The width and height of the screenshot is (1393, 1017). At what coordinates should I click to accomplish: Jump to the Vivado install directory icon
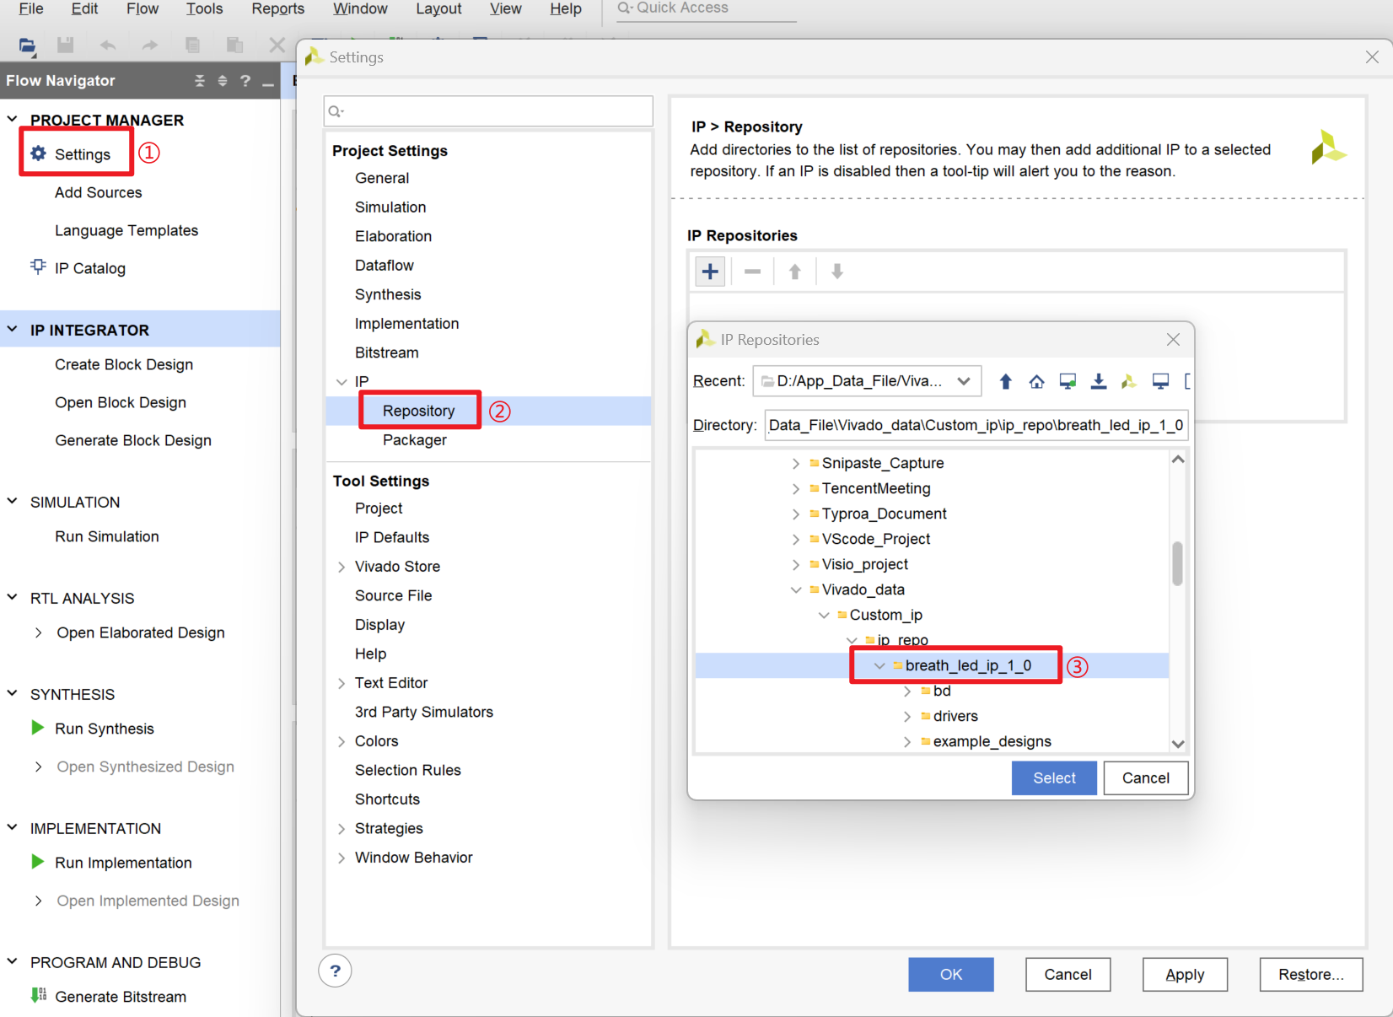point(1129,381)
